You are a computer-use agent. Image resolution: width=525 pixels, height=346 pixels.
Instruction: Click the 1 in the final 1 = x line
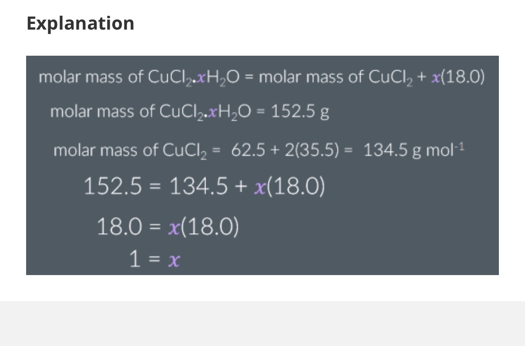[x=135, y=260]
